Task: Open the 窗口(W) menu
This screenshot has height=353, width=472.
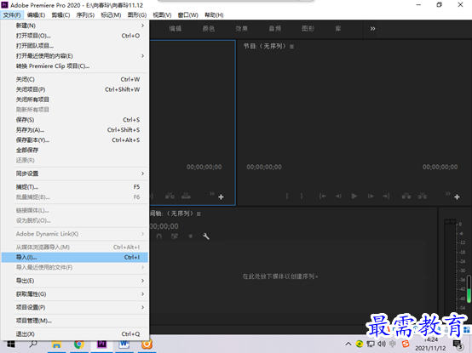Action: pyautogui.click(x=188, y=15)
